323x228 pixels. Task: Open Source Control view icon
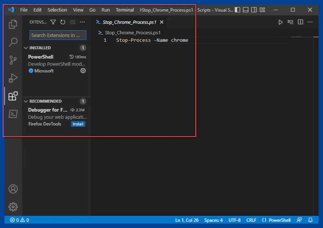(x=13, y=60)
